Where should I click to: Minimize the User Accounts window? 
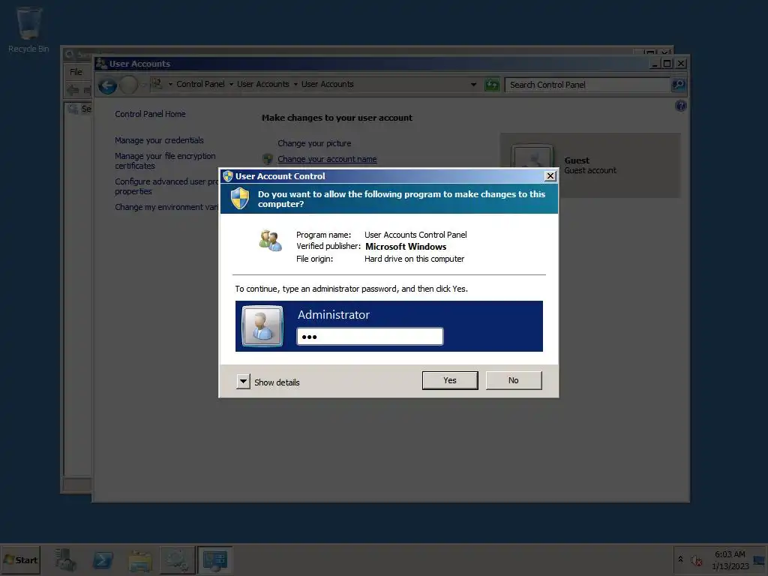tap(655, 64)
